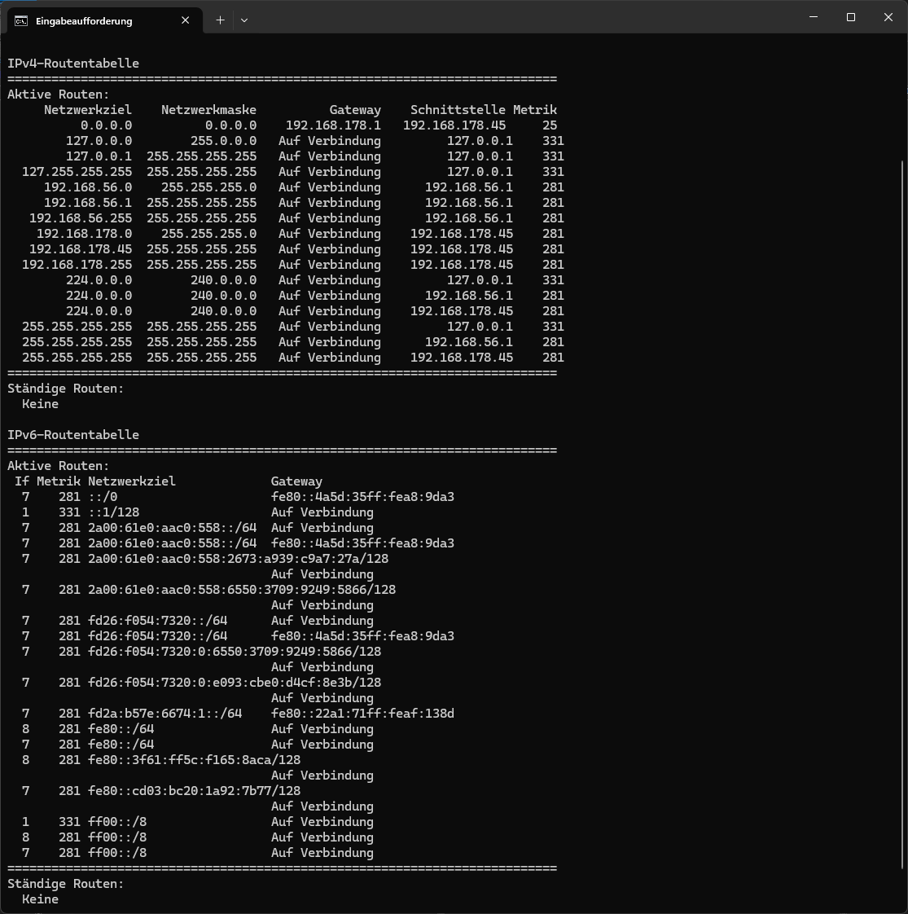Click route fe80::3f61:ff5c:f165:8aca/128

[x=194, y=760]
